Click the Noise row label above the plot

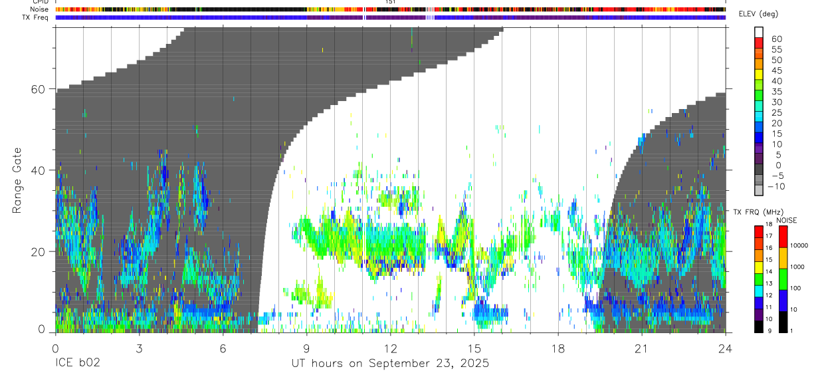(x=39, y=9)
